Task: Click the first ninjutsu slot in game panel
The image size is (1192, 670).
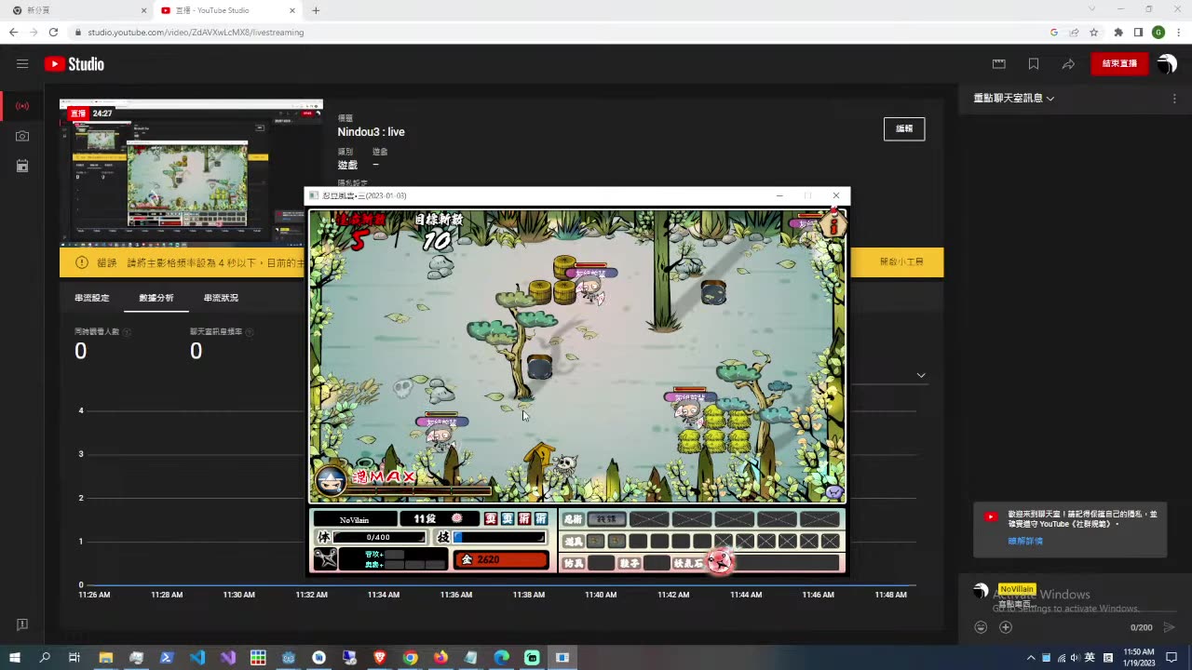Action: 606,519
